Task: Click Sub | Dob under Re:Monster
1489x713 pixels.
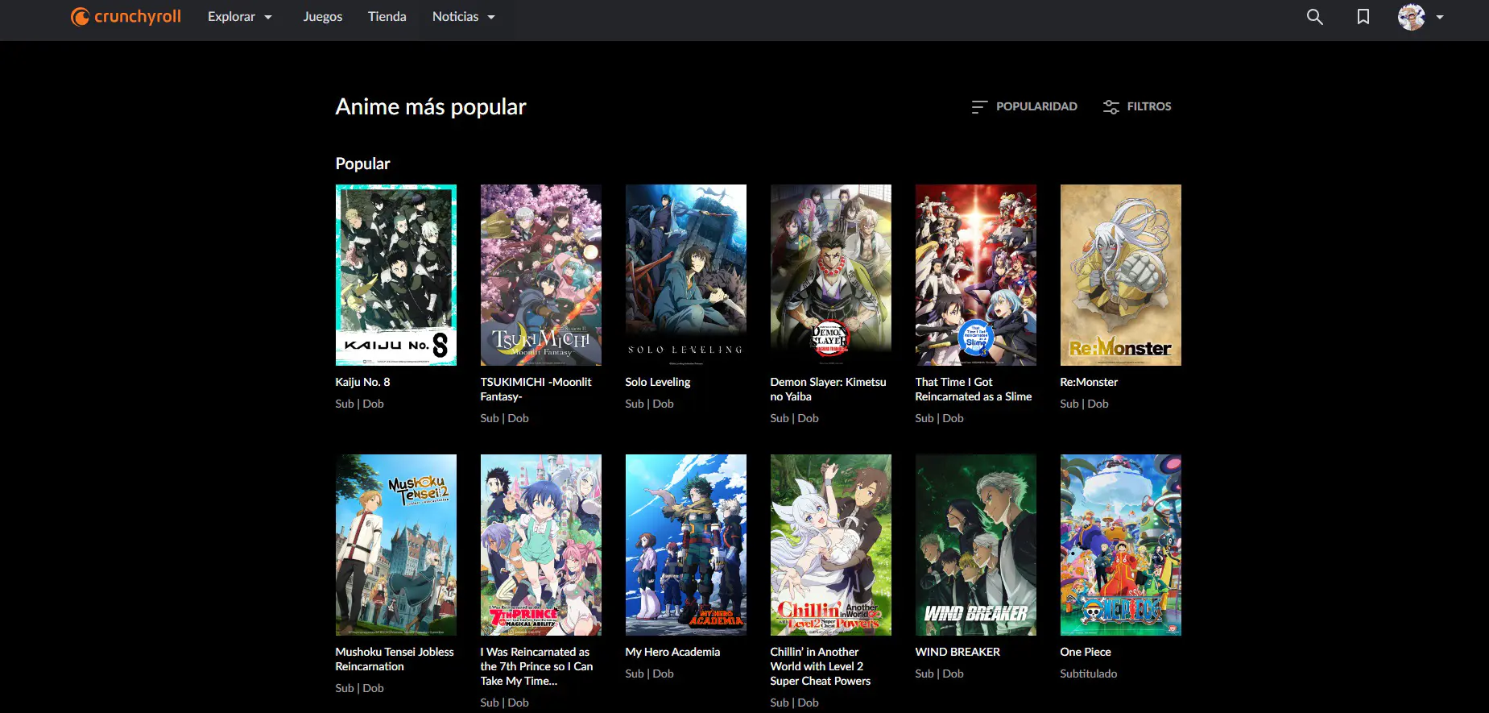Action: click(x=1085, y=404)
